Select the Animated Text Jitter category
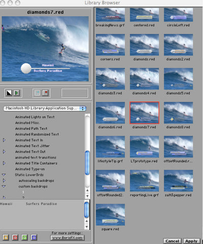The image size is (203, 244). point(33,146)
